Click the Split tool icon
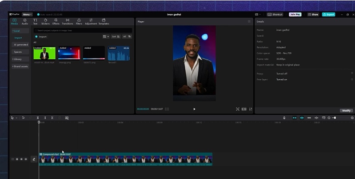 pos(38,118)
